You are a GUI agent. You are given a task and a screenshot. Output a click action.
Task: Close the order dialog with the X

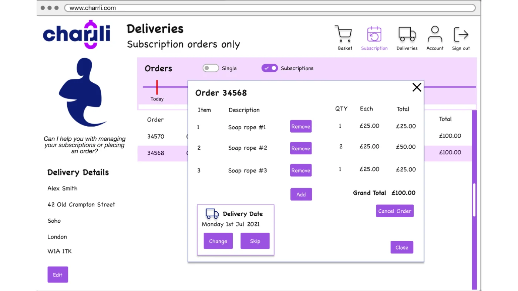[x=417, y=87]
